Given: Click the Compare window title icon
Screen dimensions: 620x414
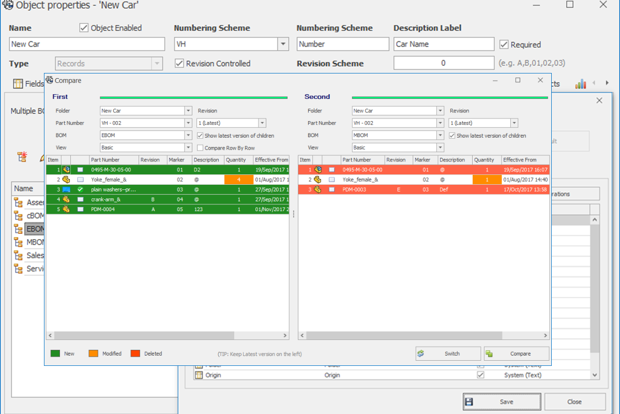Looking at the screenshot, I should click(x=50, y=80).
